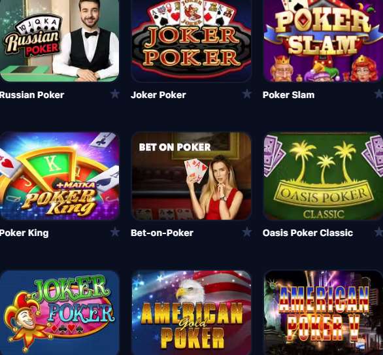Select the American Gold Poker tile
Image resolution: width=383 pixels, height=355 pixels.
[191, 313]
